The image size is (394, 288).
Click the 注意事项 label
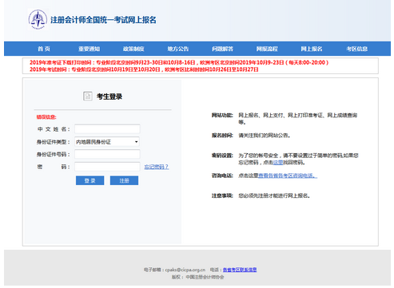click(222, 195)
